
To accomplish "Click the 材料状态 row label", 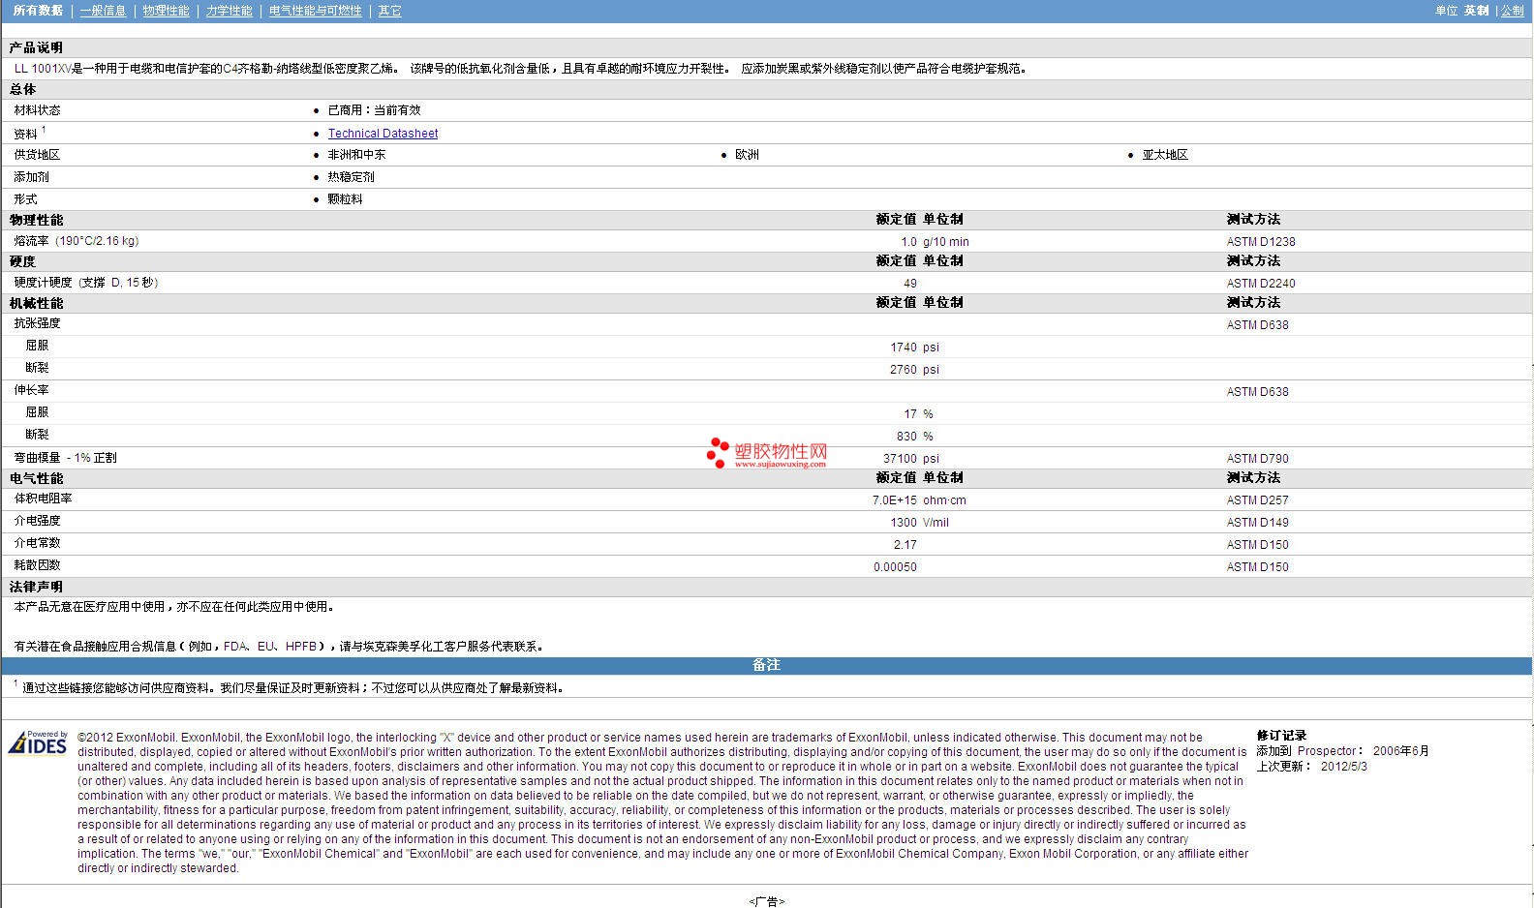I will coord(37,110).
